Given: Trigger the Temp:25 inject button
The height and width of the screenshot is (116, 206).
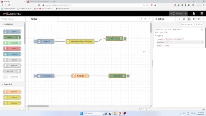Looking at the screenshot, I should pos(35,42).
